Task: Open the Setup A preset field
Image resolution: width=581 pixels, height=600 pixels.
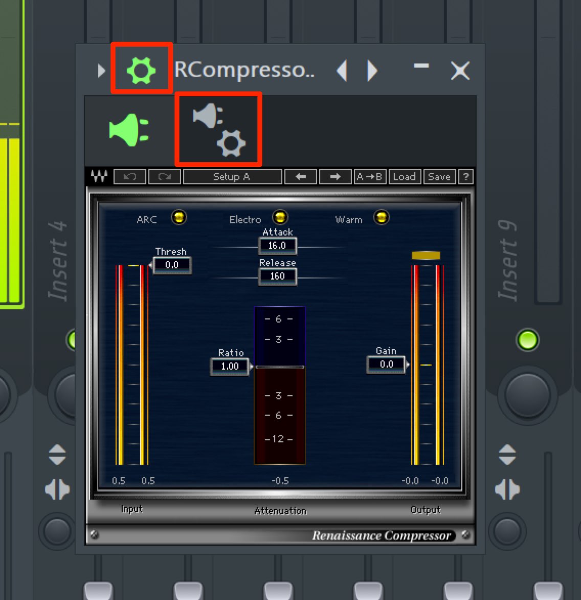Action: 233,177
